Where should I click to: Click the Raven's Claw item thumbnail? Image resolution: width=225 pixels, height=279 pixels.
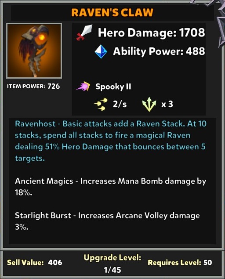[x=34, y=51]
